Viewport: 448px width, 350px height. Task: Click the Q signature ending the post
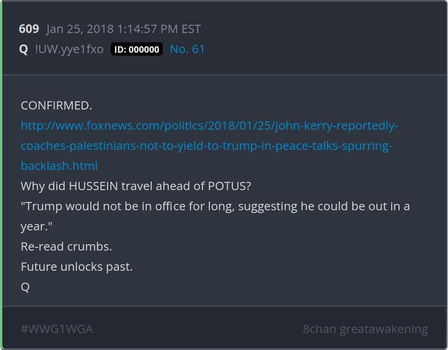point(25,287)
